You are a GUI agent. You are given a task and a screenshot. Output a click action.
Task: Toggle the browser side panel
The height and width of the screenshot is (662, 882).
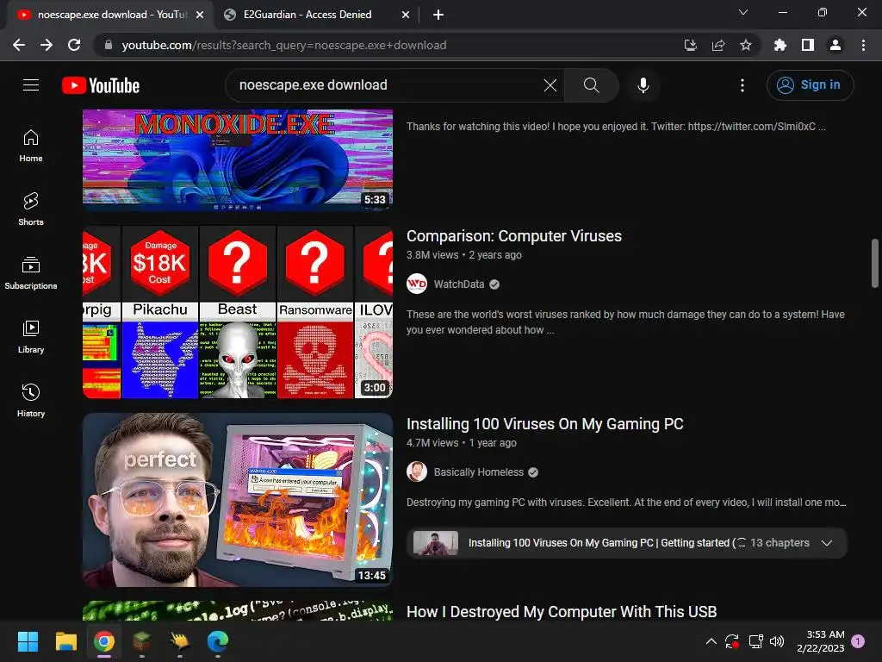(x=808, y=45)
